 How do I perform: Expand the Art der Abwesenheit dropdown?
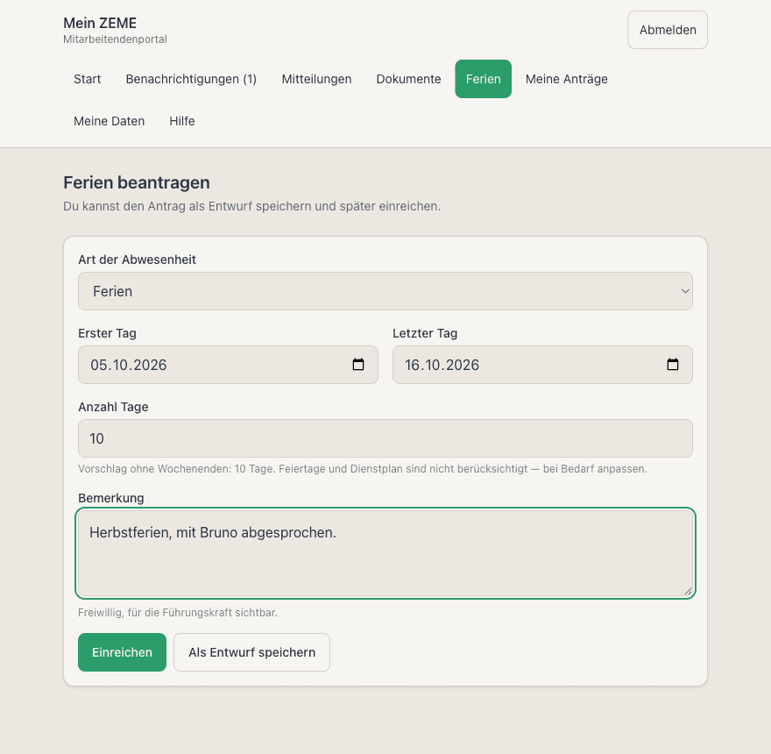coord(385,291)
